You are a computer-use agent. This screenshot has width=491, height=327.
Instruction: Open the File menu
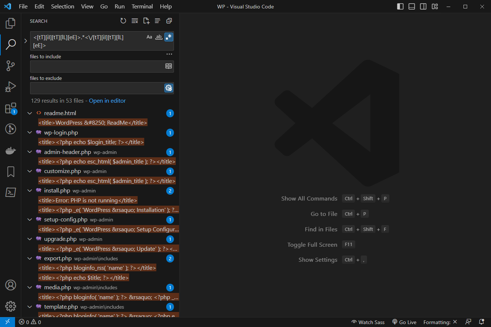click(x=23, y=7)
